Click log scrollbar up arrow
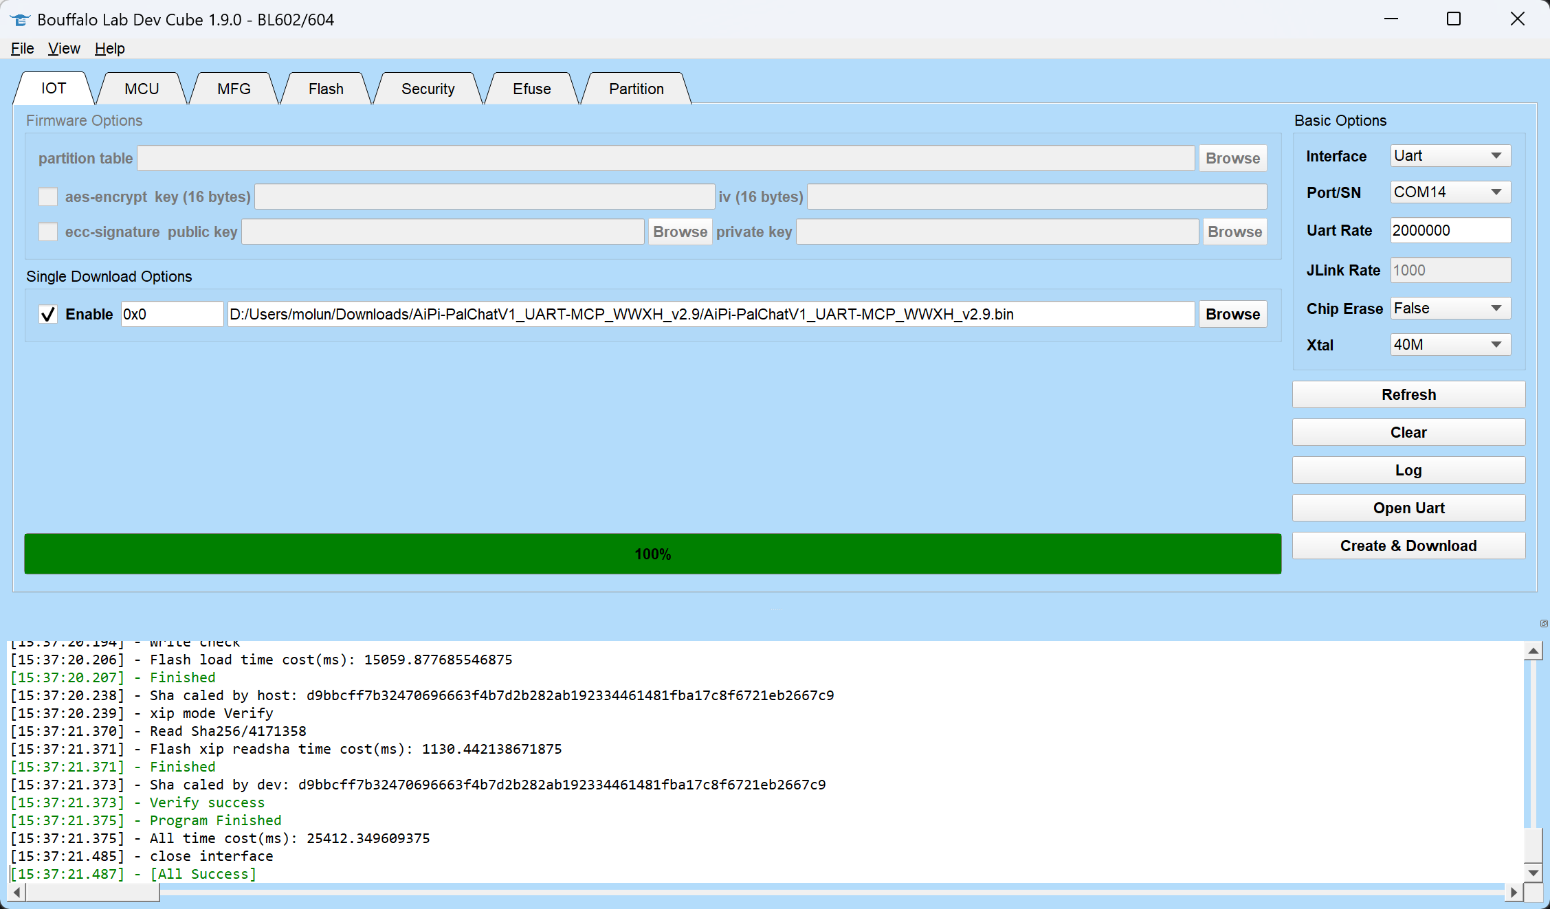The width and height of the screenshot is (1550, 909). [1534, 651]
